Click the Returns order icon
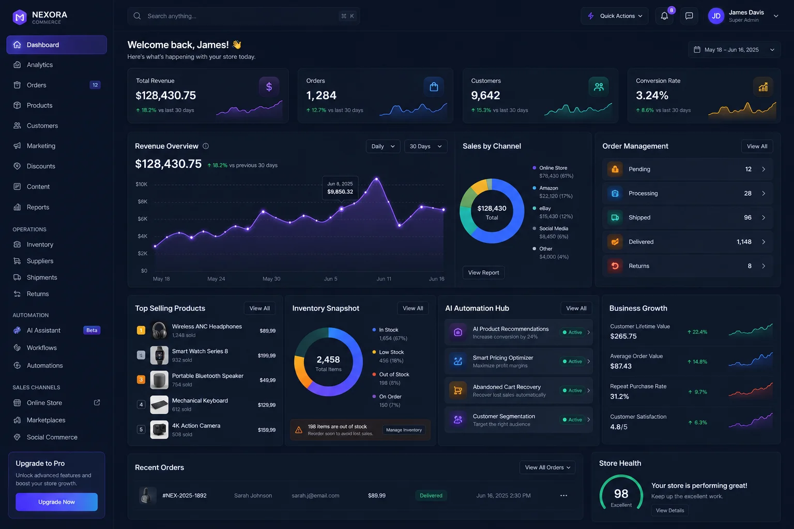 click(x=615, y=266)
